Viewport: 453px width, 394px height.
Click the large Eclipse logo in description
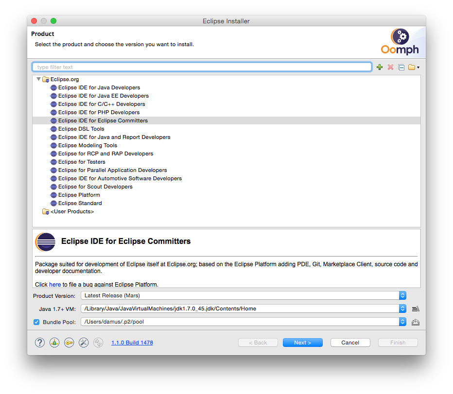coord(45,242)
